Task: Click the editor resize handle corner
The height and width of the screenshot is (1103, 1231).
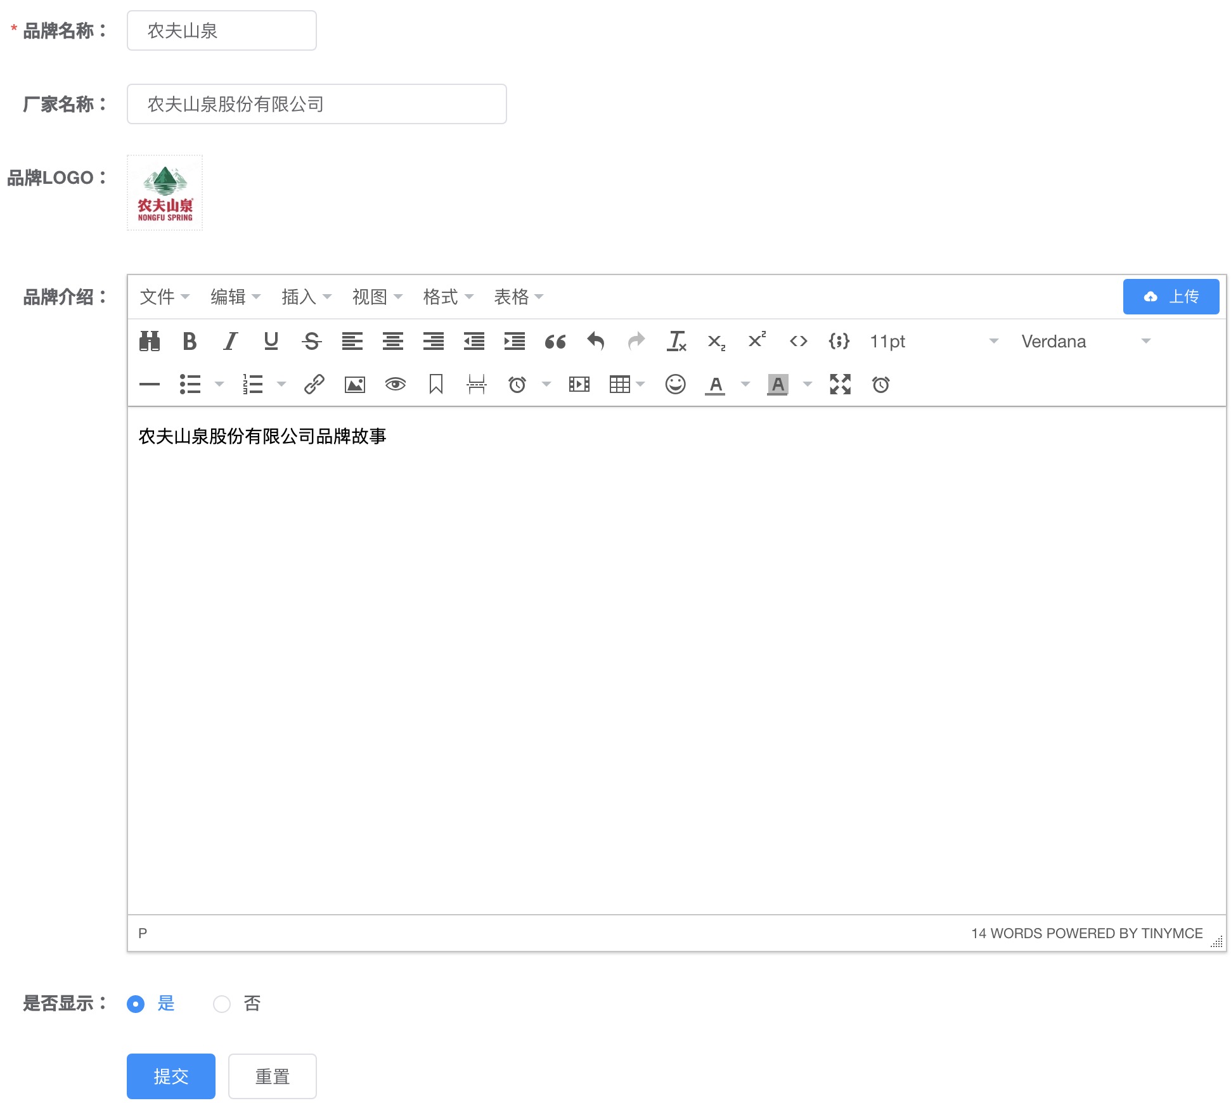Action: point(1216,941)
